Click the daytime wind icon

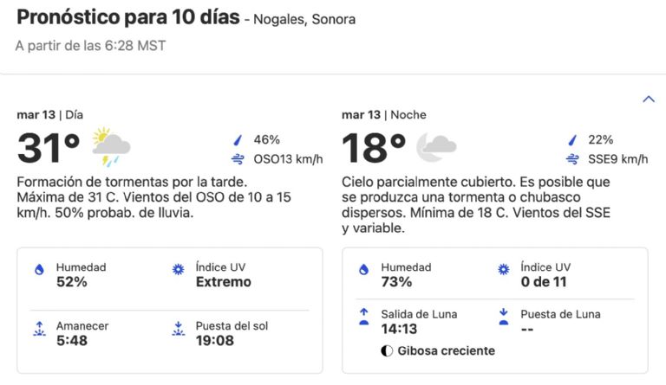pos(237,159)
